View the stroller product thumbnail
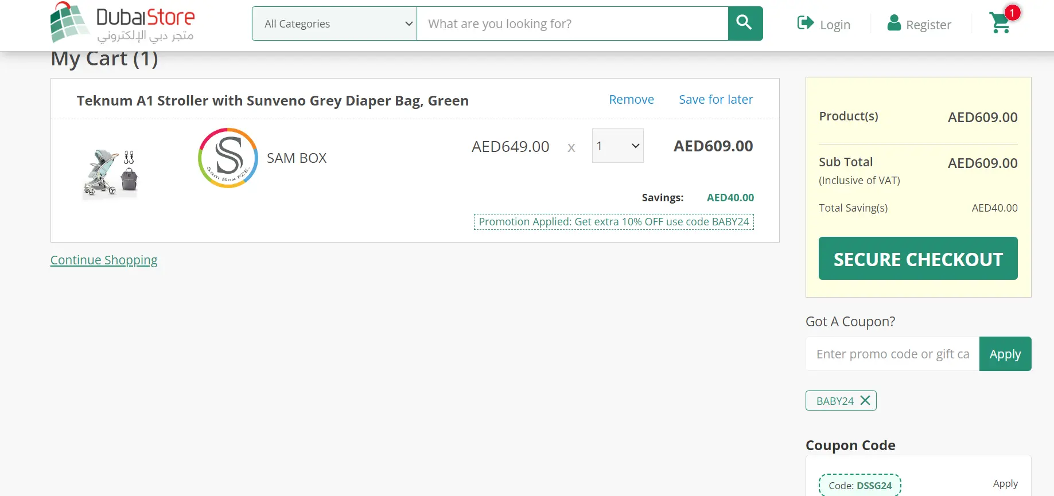 (x=110, y=173)
